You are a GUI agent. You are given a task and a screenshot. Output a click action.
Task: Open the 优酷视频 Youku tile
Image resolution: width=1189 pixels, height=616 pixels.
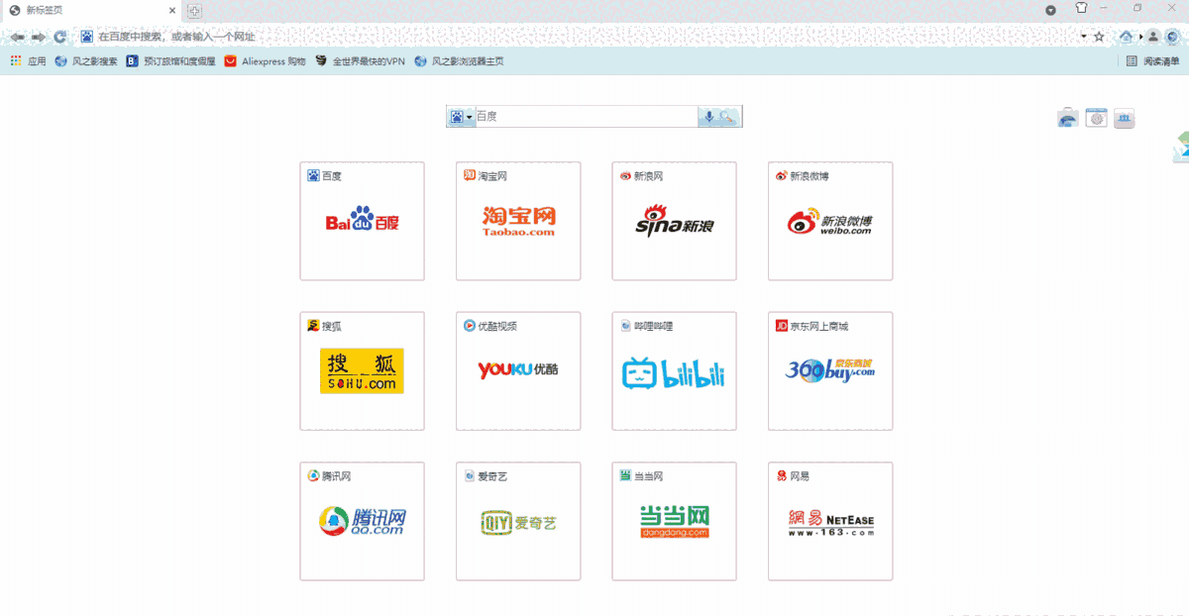pos(518,371)
